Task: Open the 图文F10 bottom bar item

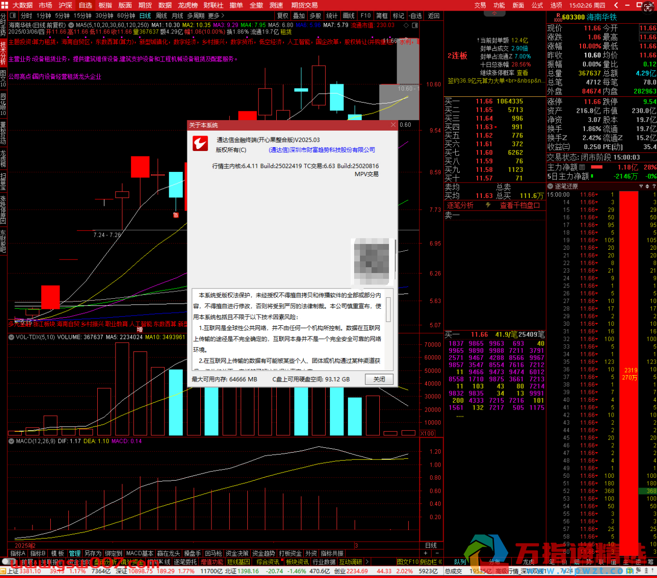Action: (407, 562)
